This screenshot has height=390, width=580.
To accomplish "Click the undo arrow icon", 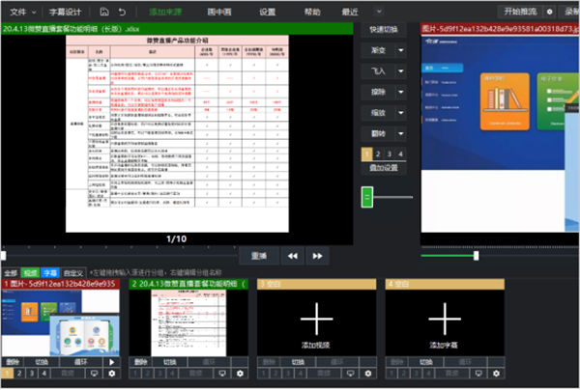I will (x=121, y=12).
